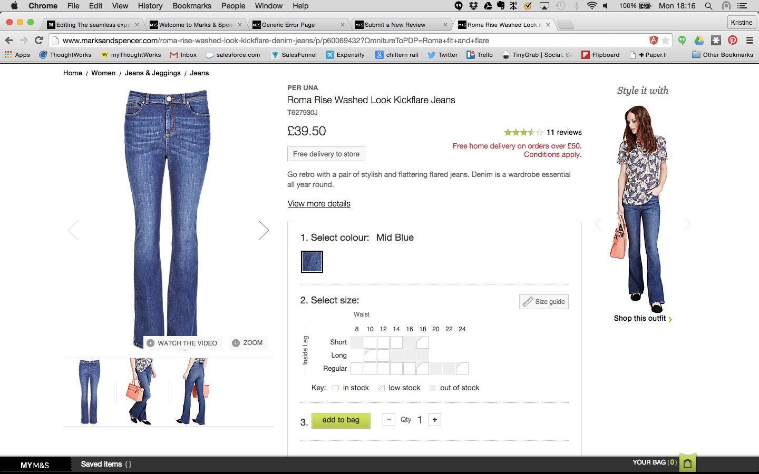The height and width of the screenshot is (474, 759).
Task: Click the Bluetooth menu bar icon
Action: pos(576,6)
